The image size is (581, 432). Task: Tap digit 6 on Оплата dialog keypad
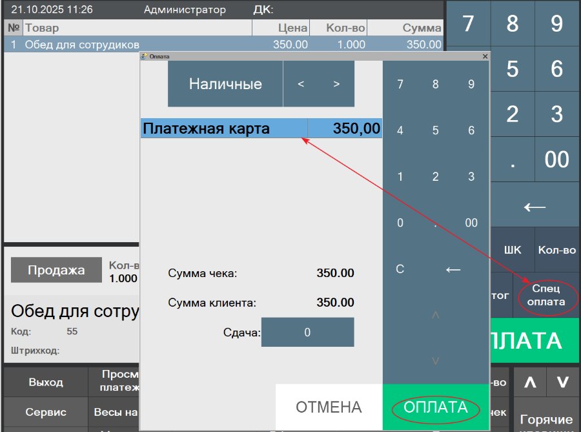click(471, 130)
